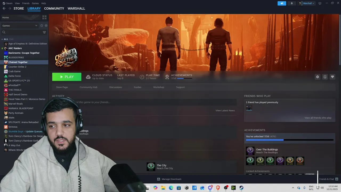Image resolution: width=341 pixels, height=192 pixels.
Task: Open the notifications bell
Action: coord(292,3)
